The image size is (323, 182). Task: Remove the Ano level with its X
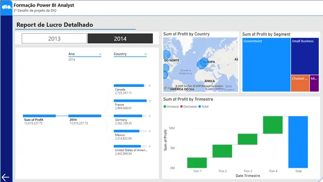100,54
